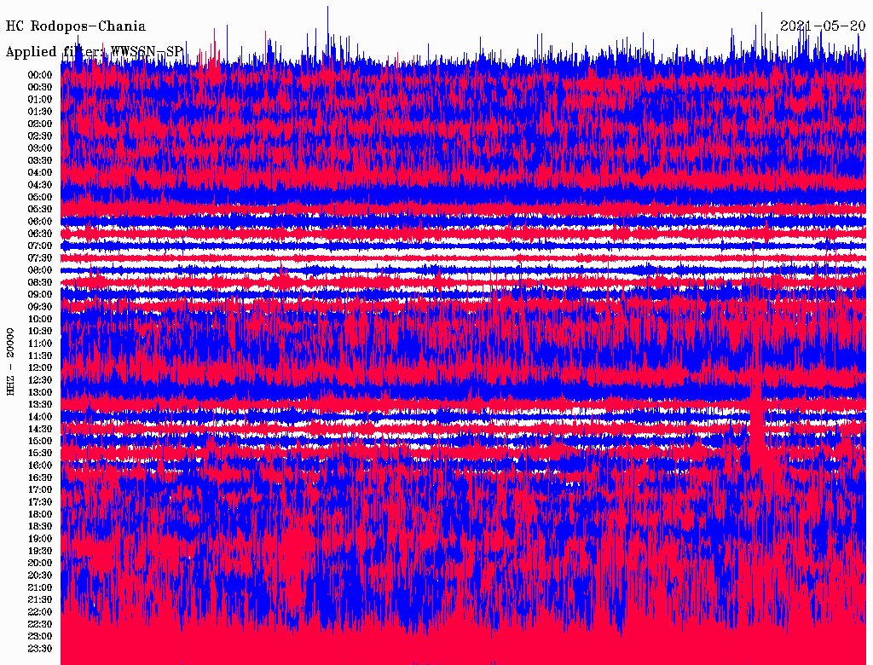
Task: Click the 06:00 time row label
Action: pos(40,222)
